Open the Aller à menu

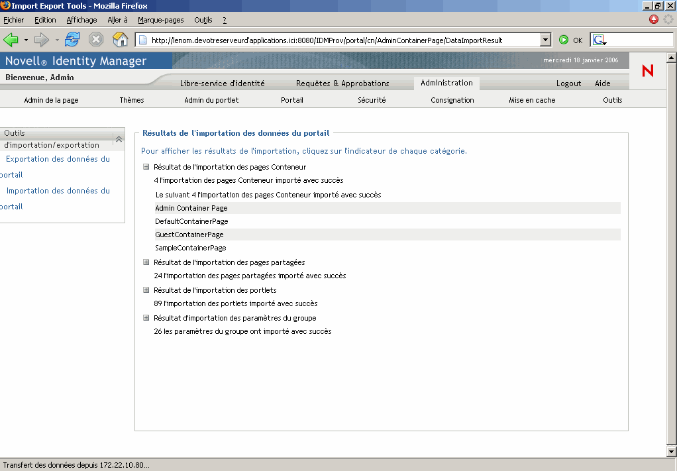click(x=117, y=20)
